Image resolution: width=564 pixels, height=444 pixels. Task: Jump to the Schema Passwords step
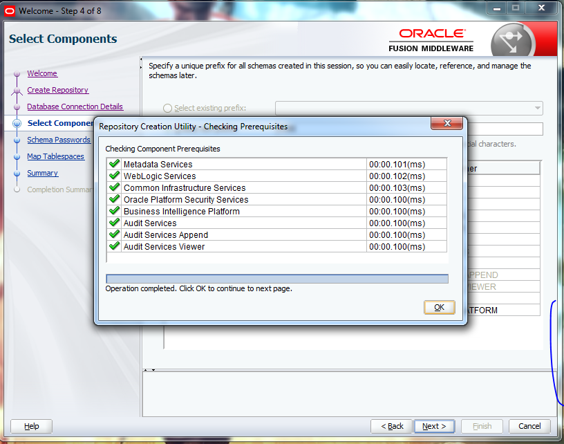(59, 140)
